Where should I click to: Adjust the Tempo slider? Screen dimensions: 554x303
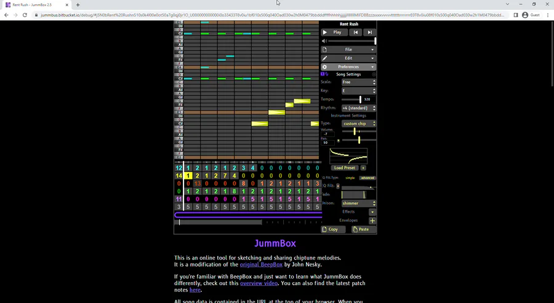point(351,100)
